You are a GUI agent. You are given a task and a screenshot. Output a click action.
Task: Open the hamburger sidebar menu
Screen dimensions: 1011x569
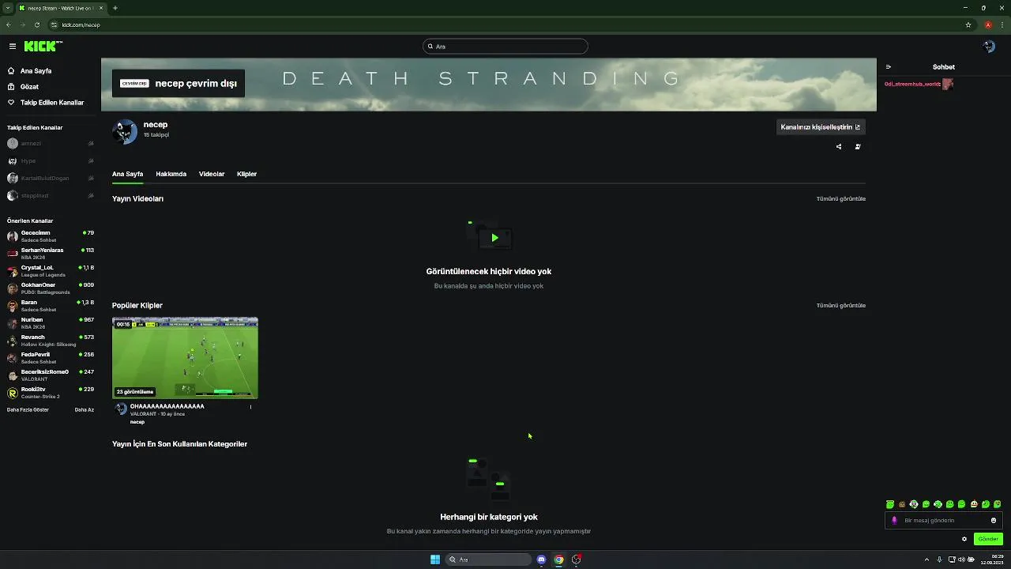13,47
